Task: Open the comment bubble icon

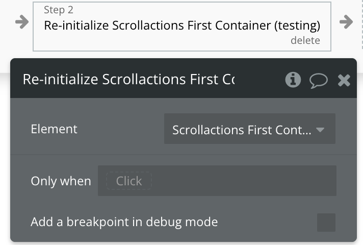Action: 318,80
